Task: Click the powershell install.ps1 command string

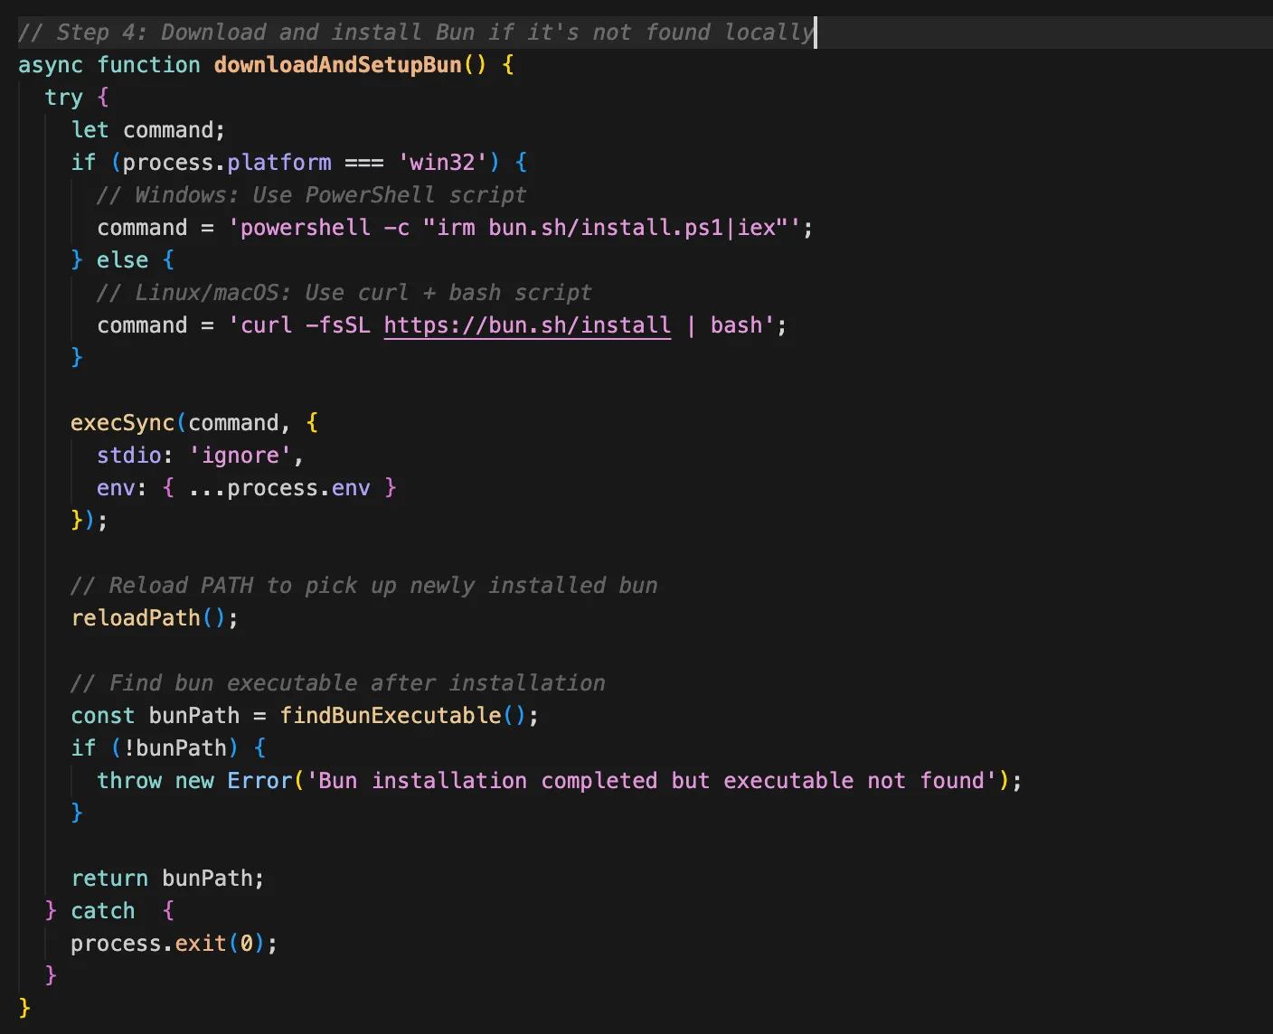Action: [514, 228]
